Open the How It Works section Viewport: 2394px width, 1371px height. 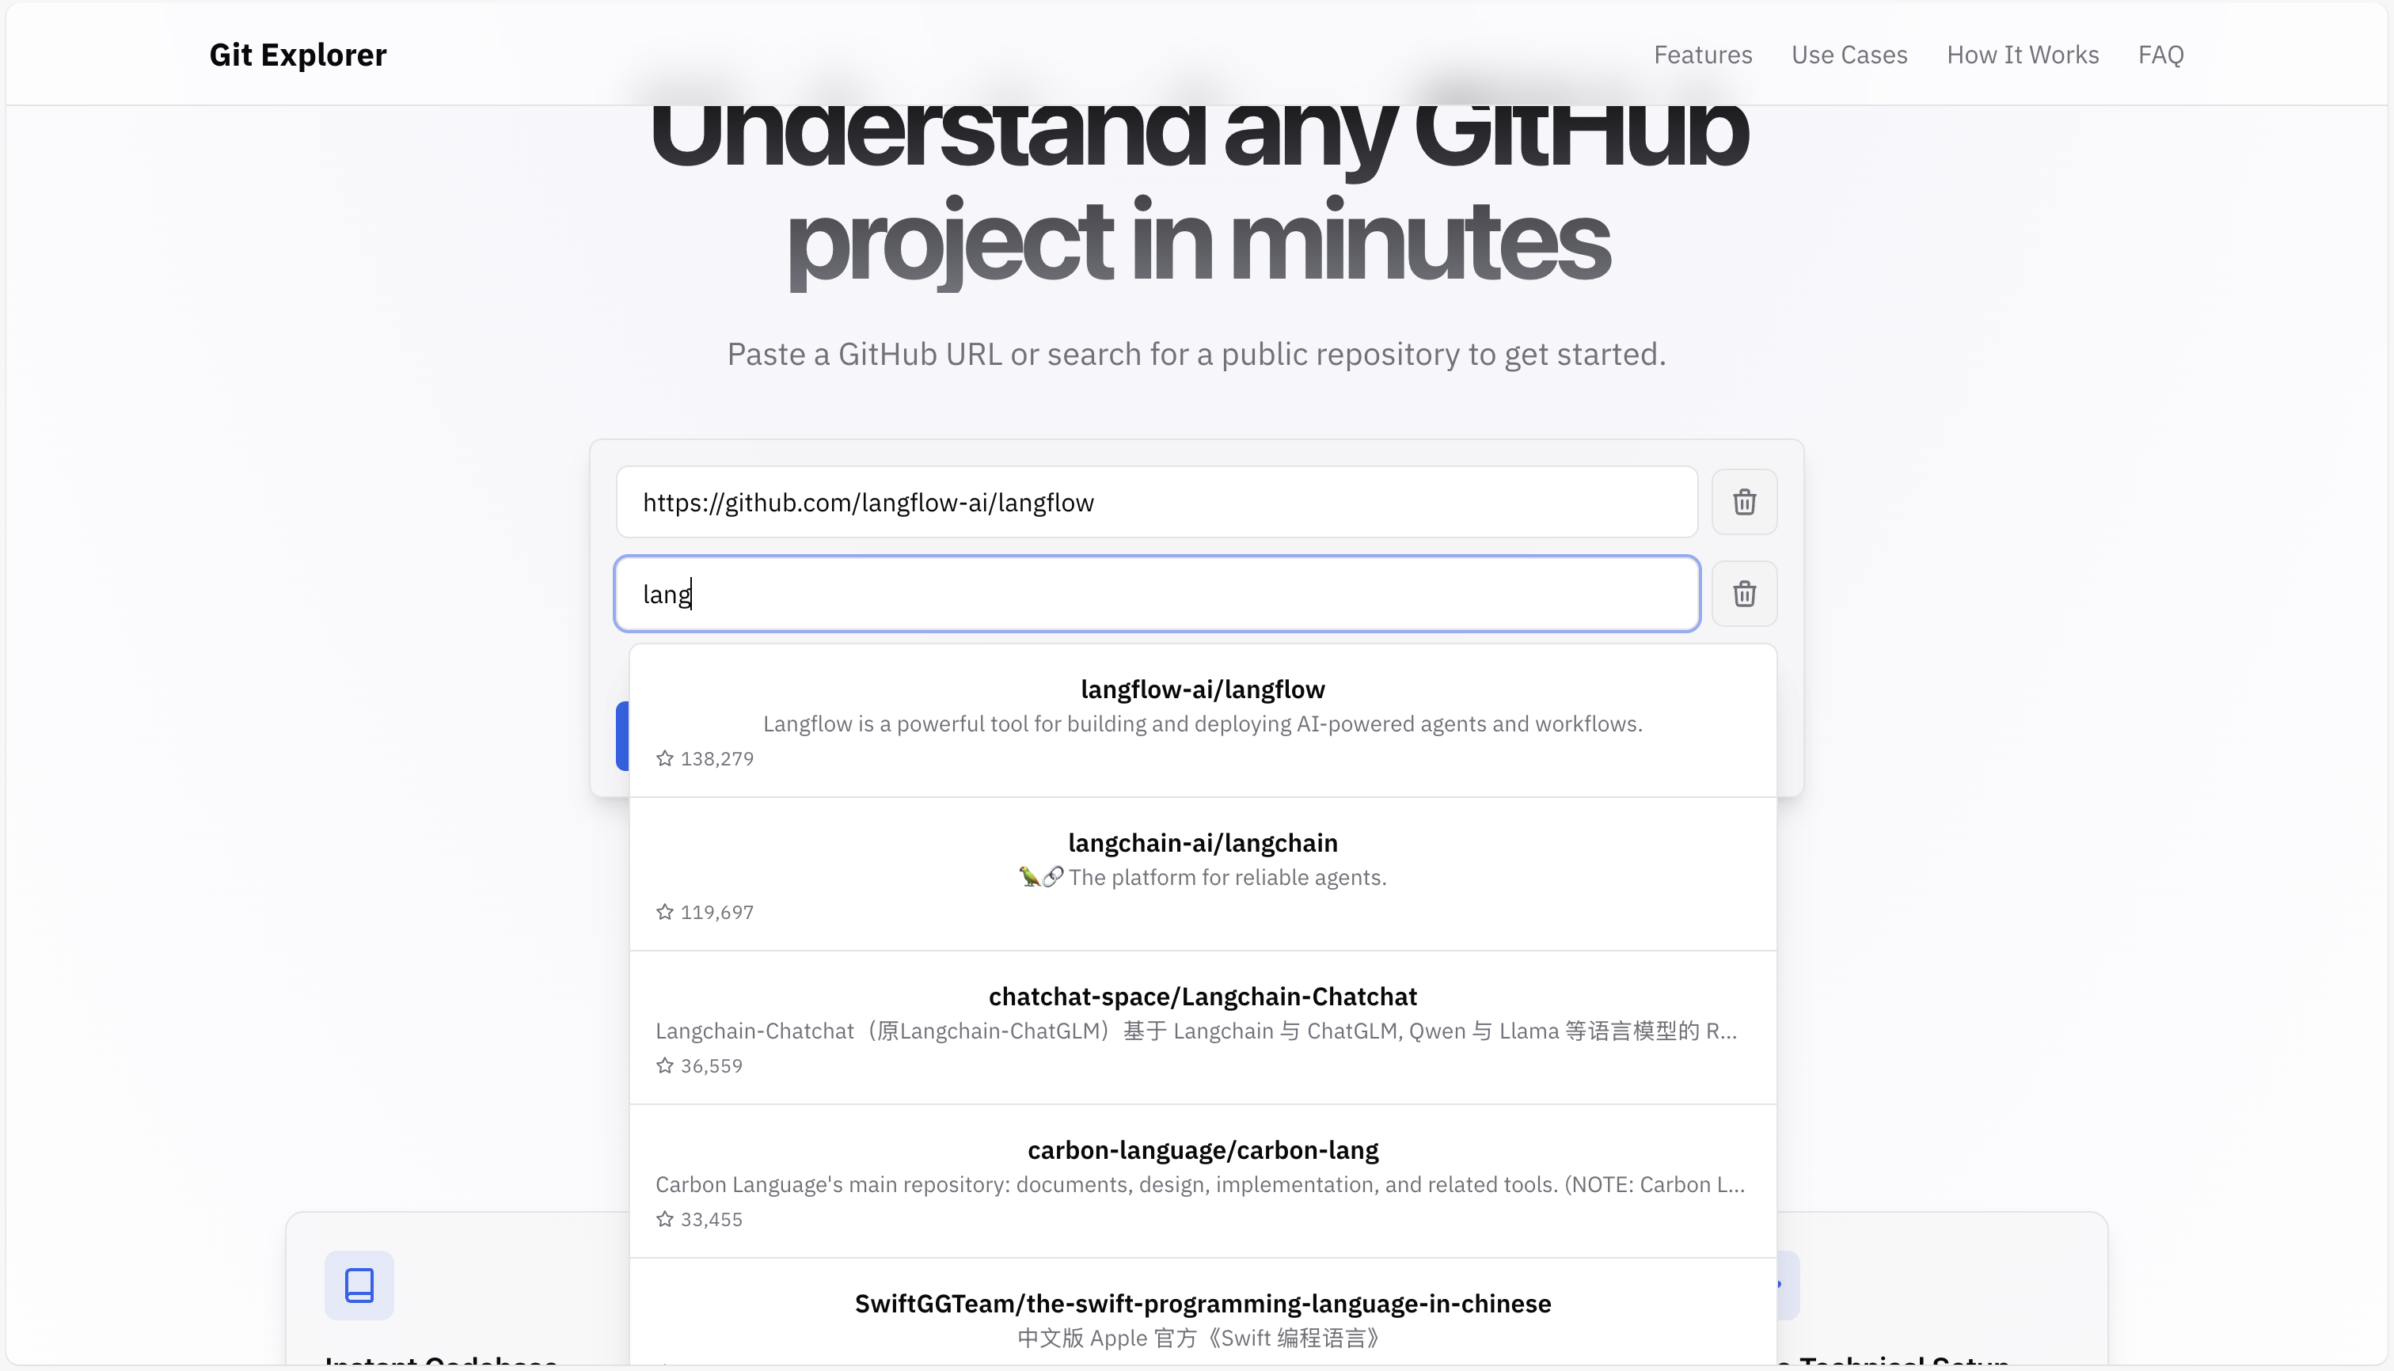[x=2022, y=54]
